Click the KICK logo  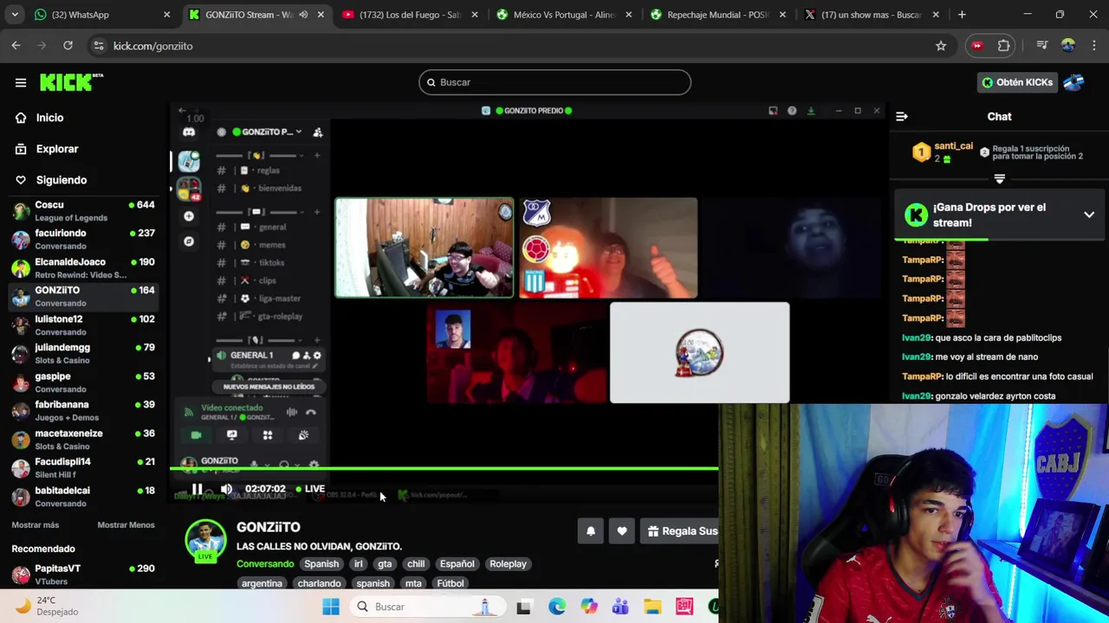point(71,82)
